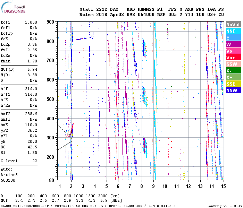
Task: Click the h`F2 value 314.0
Action: point(31,94)
